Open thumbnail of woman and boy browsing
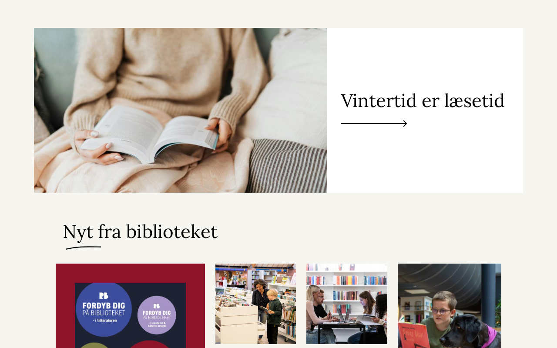 coord(255,304)
